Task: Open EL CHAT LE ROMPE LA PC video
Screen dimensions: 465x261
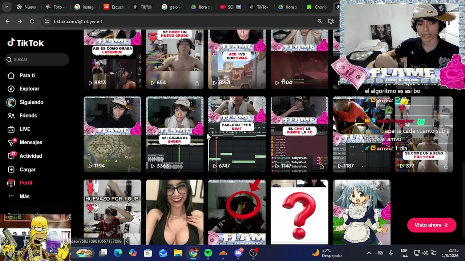Action: (x=299, y=134)
